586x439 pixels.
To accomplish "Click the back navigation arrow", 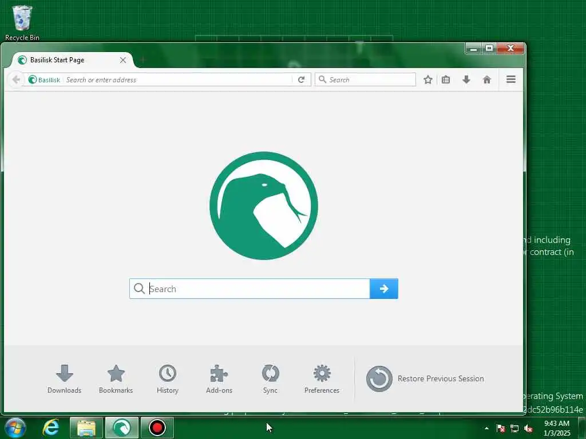I will (16, 79).
